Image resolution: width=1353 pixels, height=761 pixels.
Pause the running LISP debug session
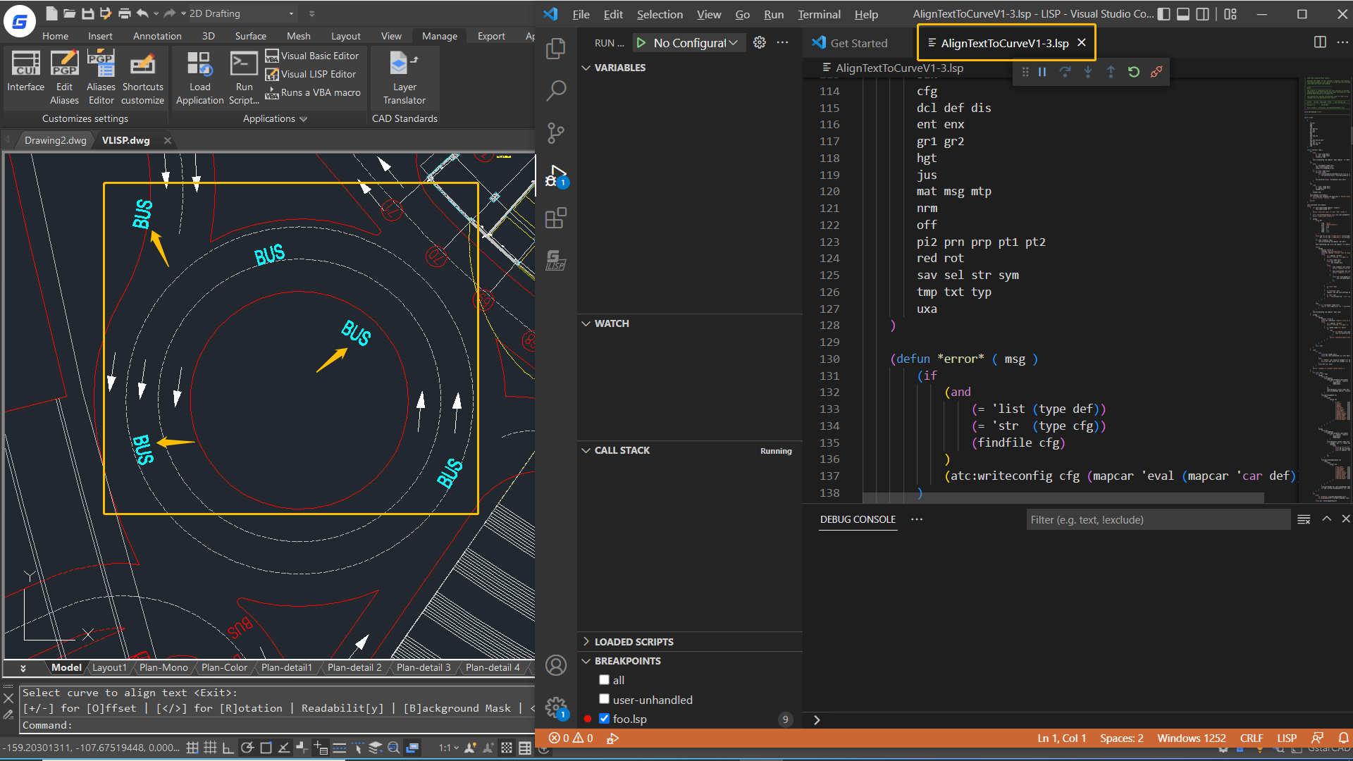click(x=1042, y=71)
